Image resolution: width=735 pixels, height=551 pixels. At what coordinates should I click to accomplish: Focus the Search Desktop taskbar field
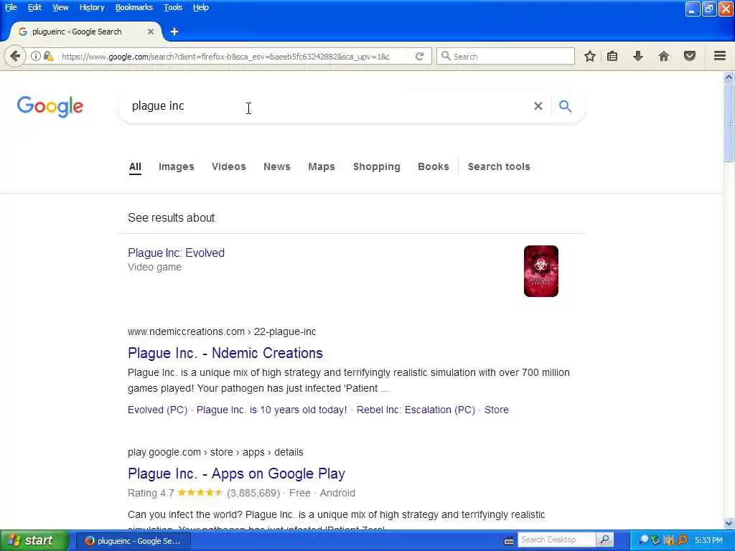pos(556,540)
